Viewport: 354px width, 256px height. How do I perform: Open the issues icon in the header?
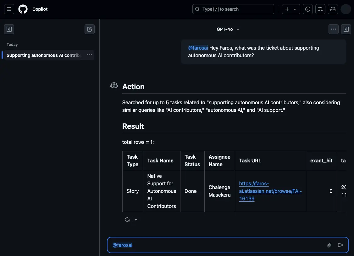pyautogui.click(x=307, y=9)
